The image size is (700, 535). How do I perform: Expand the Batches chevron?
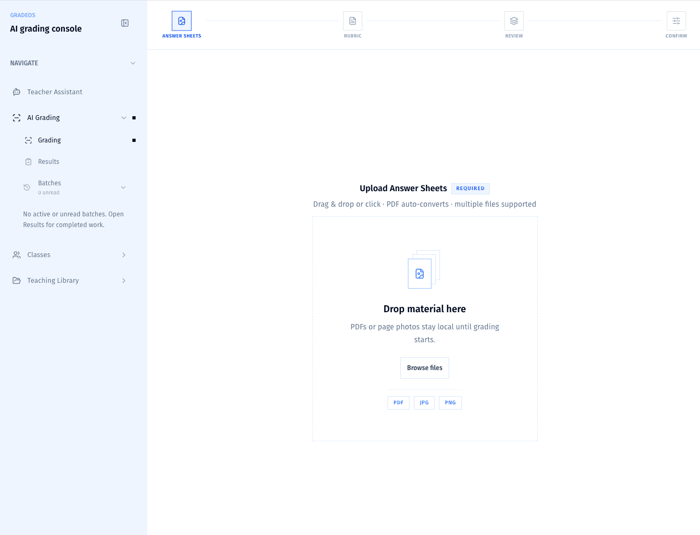(123, 187)
